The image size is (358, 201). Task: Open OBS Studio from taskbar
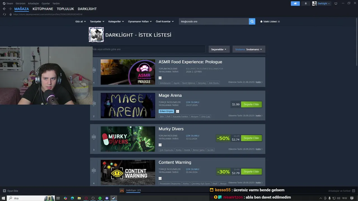[93, 198]
